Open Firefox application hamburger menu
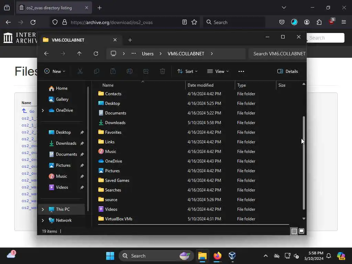Screen dimensions: 352x264 tap(344, 22)
